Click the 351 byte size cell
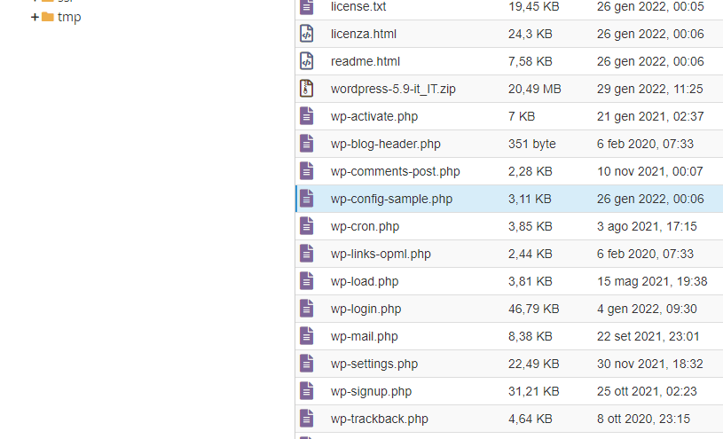Image resolution: width=723 pixels, height=439 pixels. [531, 144]
